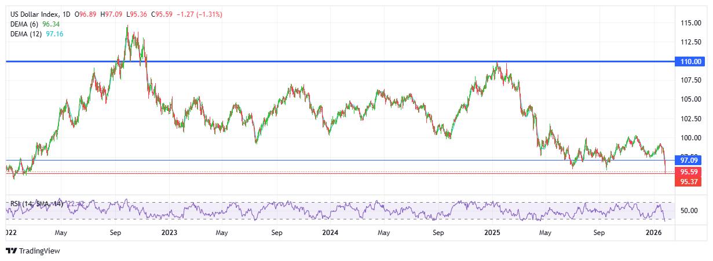
Task: Select the thick blue 110.00 horizontal line
Action: [348, 61]
